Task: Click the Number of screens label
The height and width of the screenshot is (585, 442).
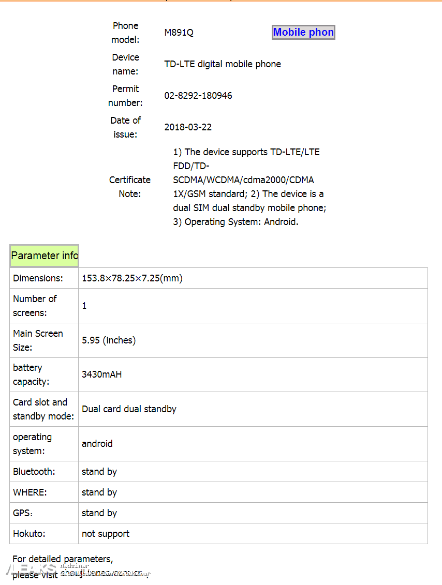Action: pyautogui.click(x=35, y=306)
